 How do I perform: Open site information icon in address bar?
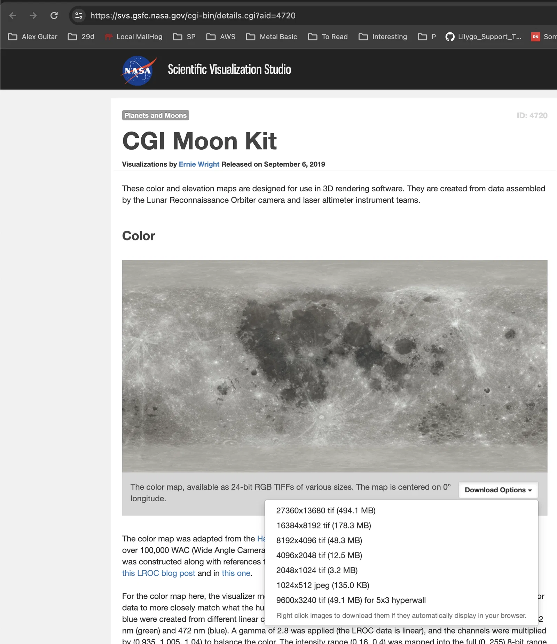coord(79,16)
